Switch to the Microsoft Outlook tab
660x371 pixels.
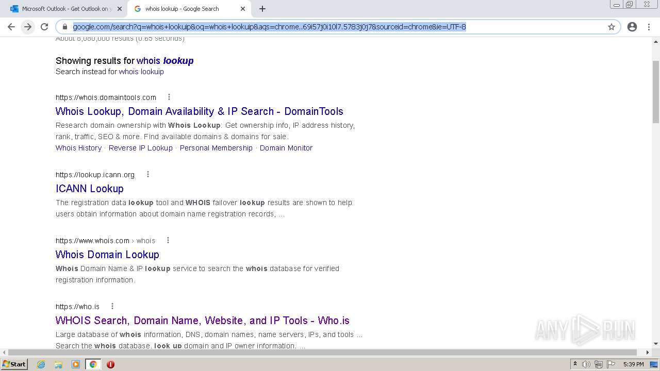66,9
